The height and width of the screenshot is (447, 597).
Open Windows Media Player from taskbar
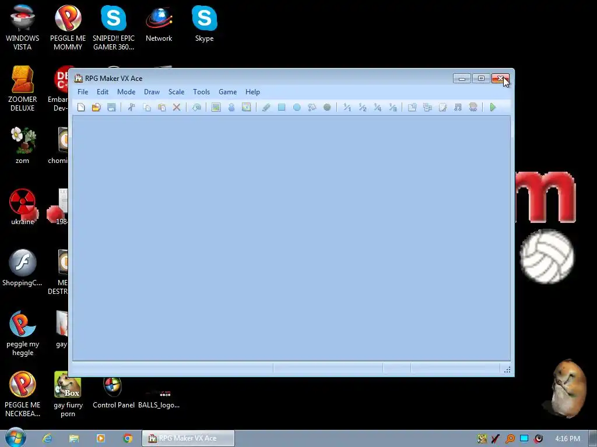click(101, 438)
